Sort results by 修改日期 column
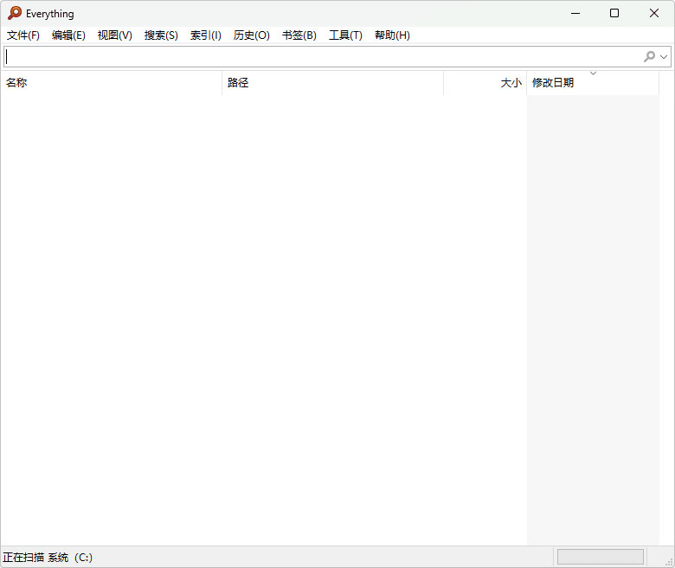 pos(593,82)
